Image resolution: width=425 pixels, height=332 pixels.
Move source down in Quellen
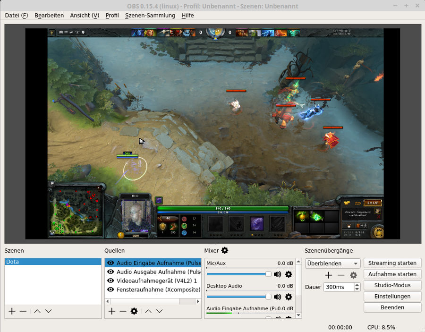click(x=160, y=311)
